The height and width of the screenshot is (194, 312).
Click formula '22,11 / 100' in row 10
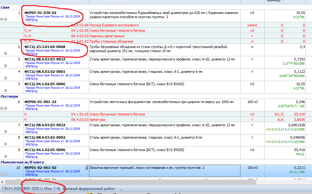(x=297, y=172)
